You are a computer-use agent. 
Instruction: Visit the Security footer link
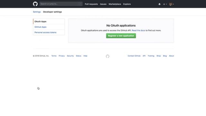tap(70, 56)
